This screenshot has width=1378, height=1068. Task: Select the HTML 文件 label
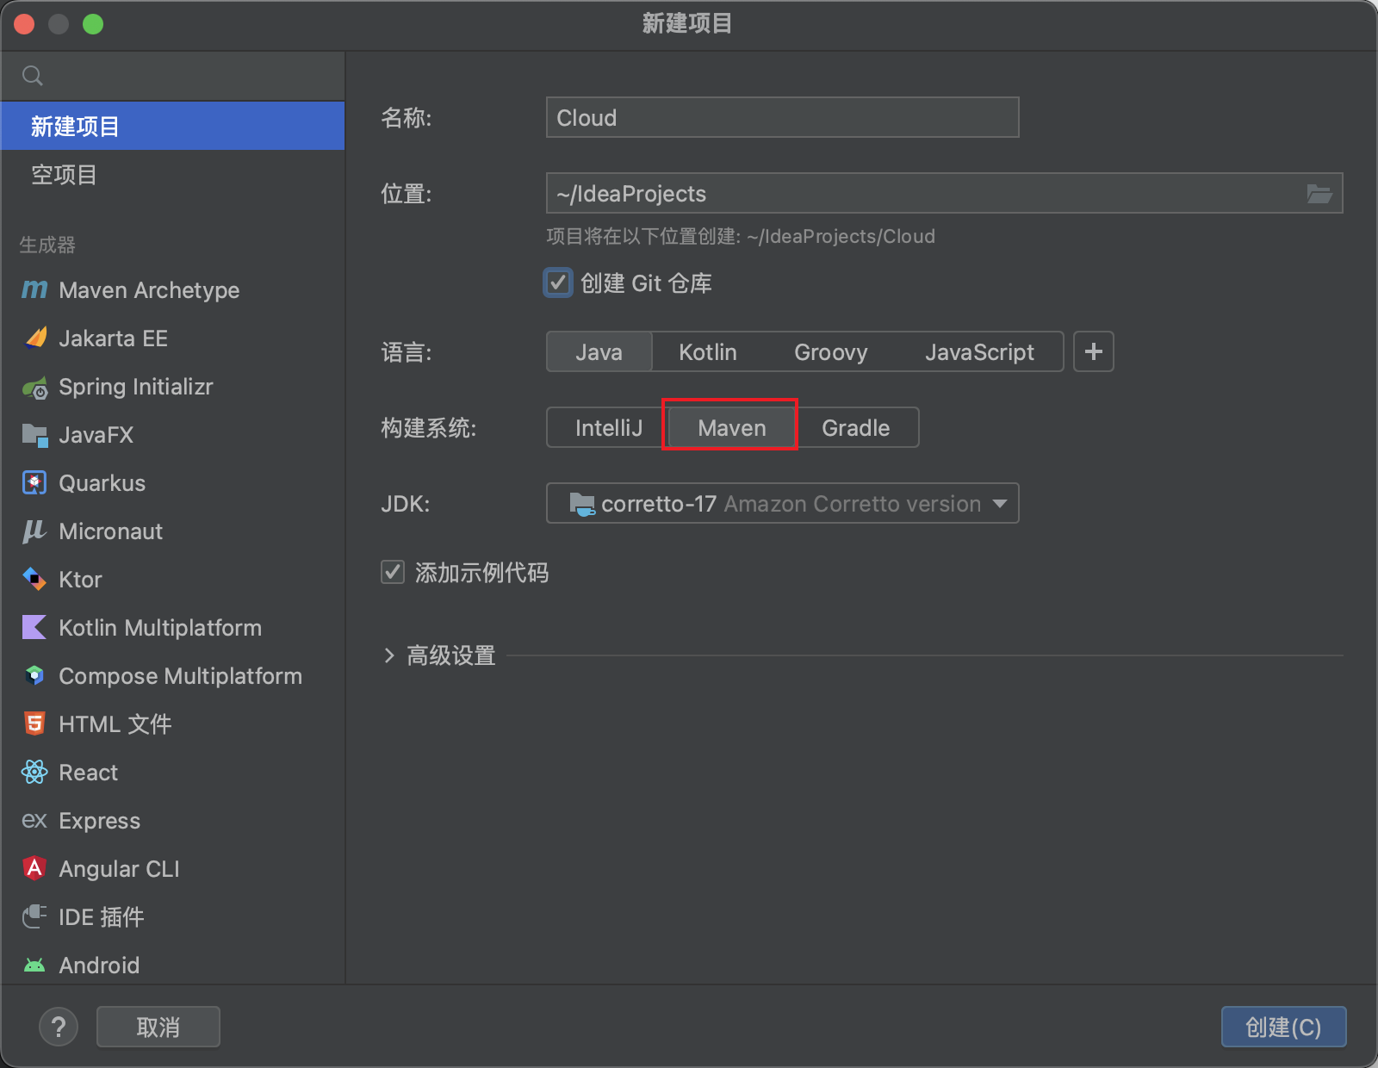click(115, 724)
